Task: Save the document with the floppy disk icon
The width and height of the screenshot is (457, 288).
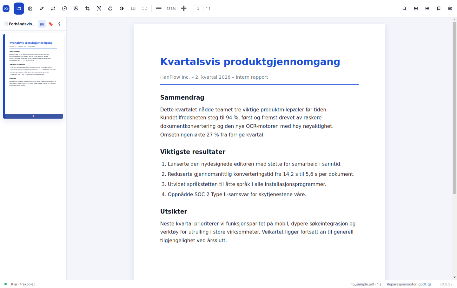Action: (30, 9)
